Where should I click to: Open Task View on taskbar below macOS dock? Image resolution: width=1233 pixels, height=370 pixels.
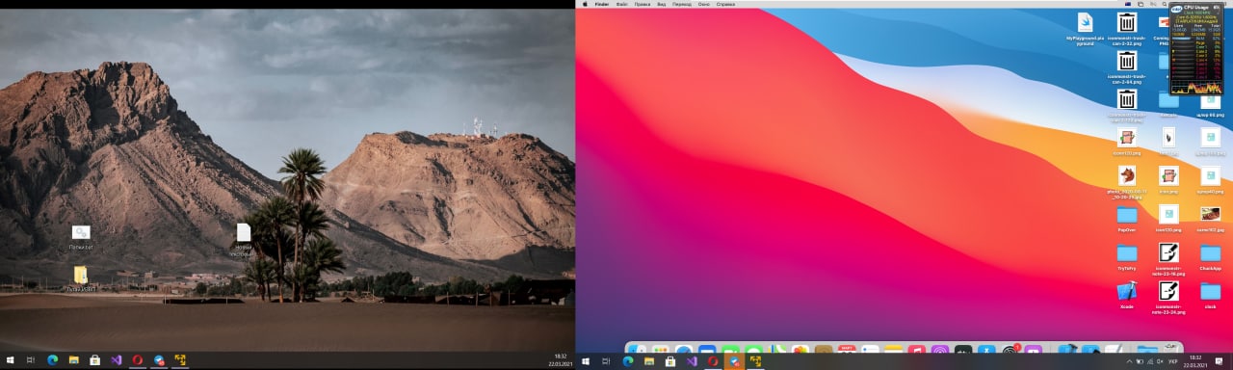pyautogui.click(x=606, y=360)
